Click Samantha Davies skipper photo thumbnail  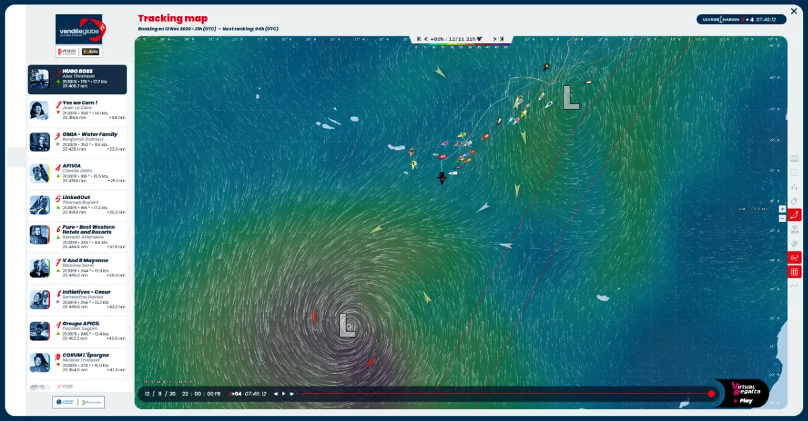click(40, 300)
